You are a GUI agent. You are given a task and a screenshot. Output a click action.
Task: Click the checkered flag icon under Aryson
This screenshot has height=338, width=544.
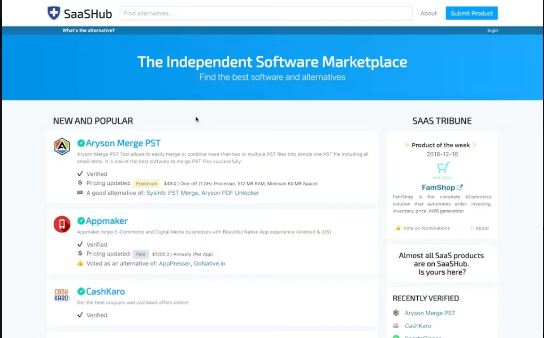point(80,192)
